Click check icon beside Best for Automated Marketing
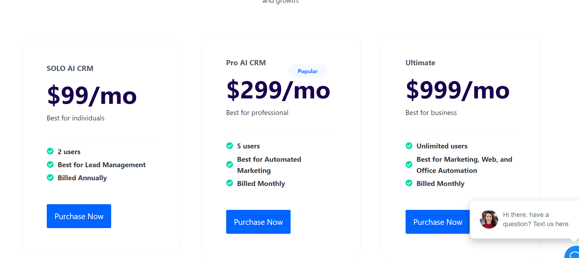This screenshot has height=258, width=579. [x=230, y=164]
